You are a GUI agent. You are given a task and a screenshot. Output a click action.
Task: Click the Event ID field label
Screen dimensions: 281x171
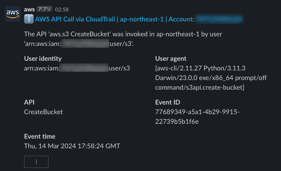(x=167, y=102)
